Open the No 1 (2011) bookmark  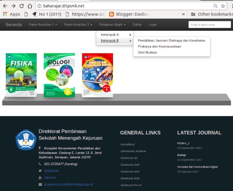pyautogui.click(x=47, y=14)
